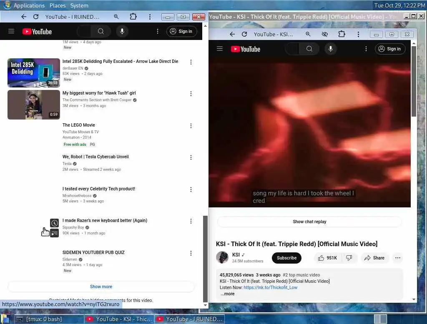
Task: Open options for Hawk Tuah girl video
Action: pyautogui.click(x=191, y=94)
